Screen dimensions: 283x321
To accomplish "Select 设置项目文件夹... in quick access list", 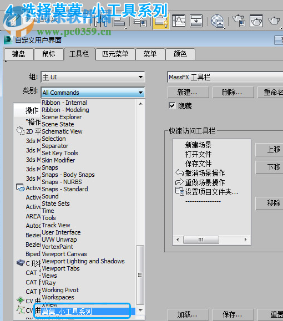I will click(211, 192).
